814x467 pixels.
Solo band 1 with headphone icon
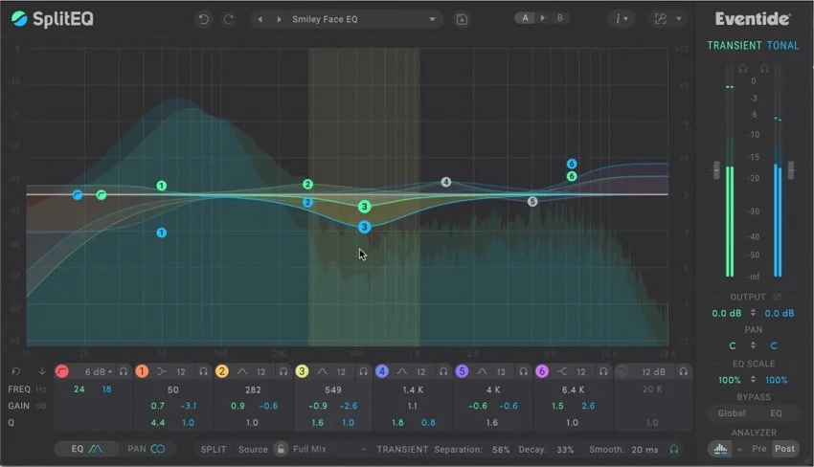pyautogui.click(x=203, y=371)
